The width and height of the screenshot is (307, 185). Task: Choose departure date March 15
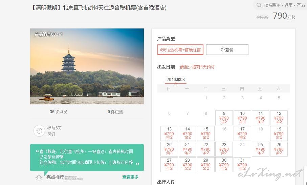[x=206, y=133]
